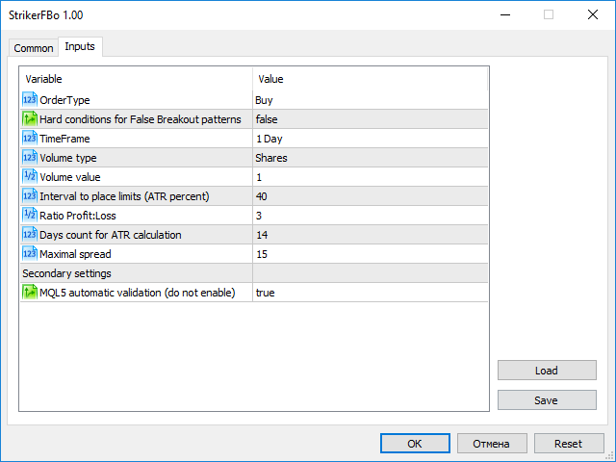
Task: Click the OrderType integer type icon
Action: [x=29, y=100]
